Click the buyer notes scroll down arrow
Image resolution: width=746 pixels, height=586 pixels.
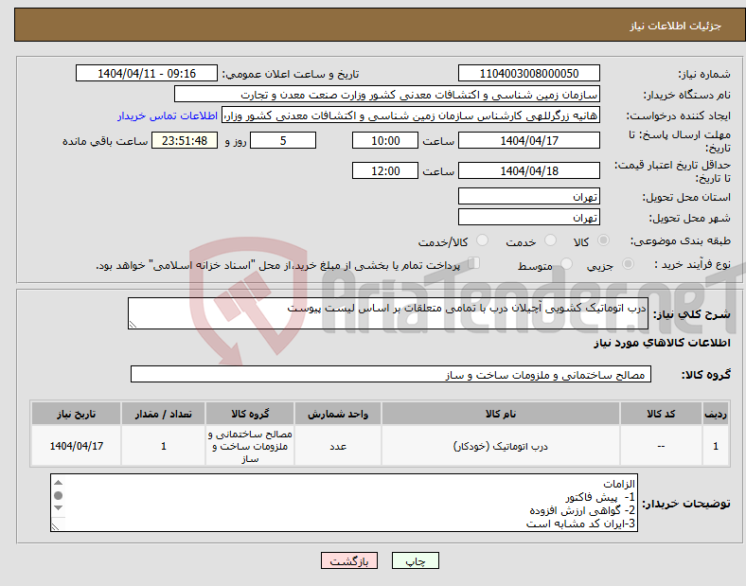[58, 508]
